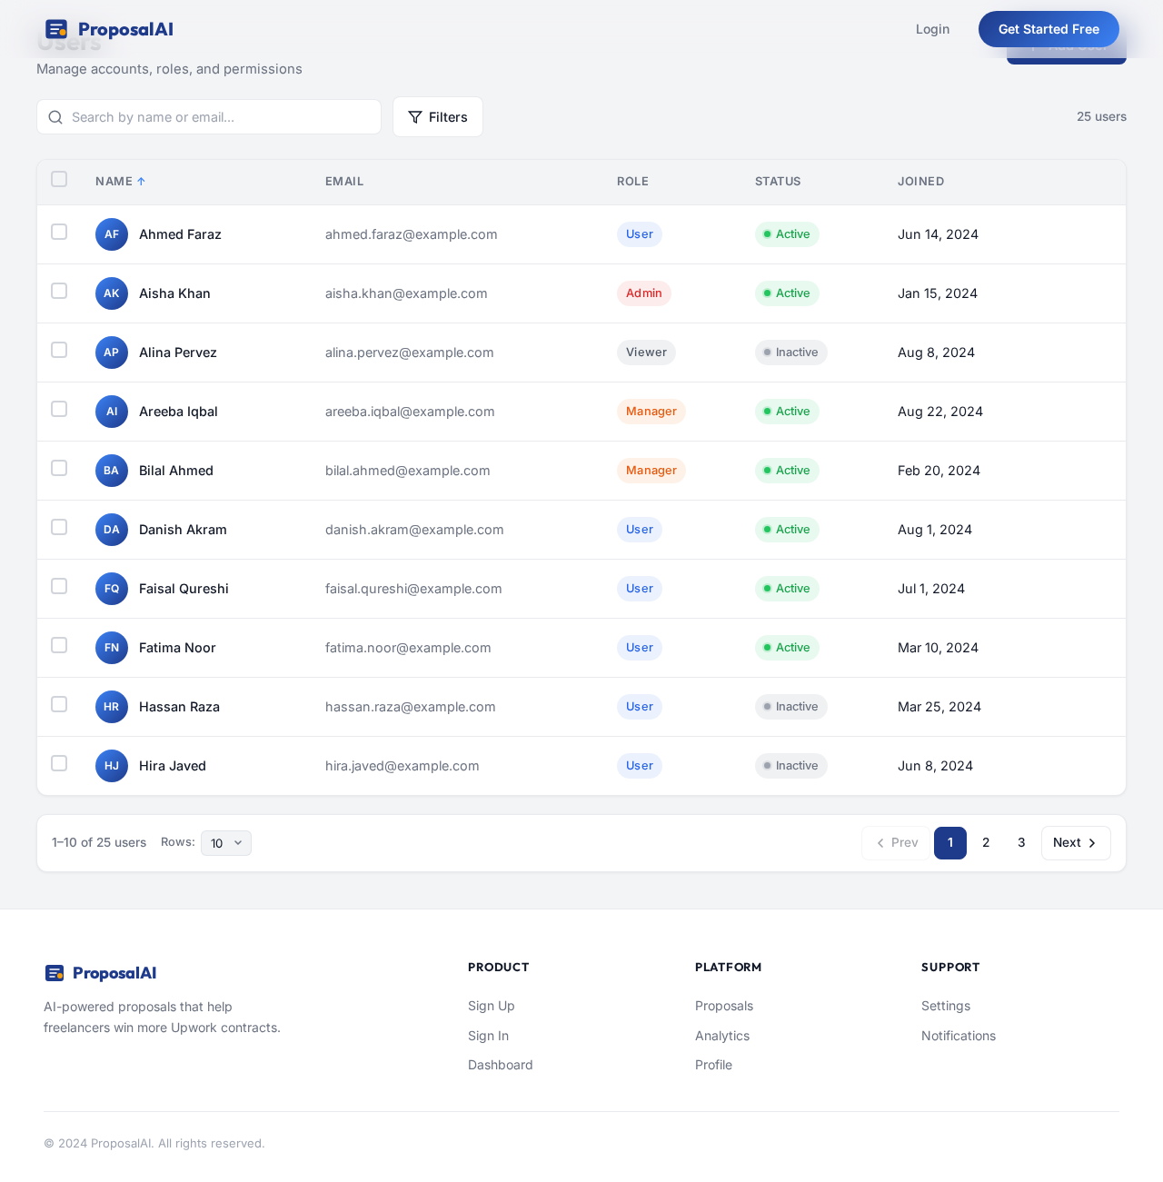
Task: Click Hira Javed's HJ avatar
Action: [112, 766]
